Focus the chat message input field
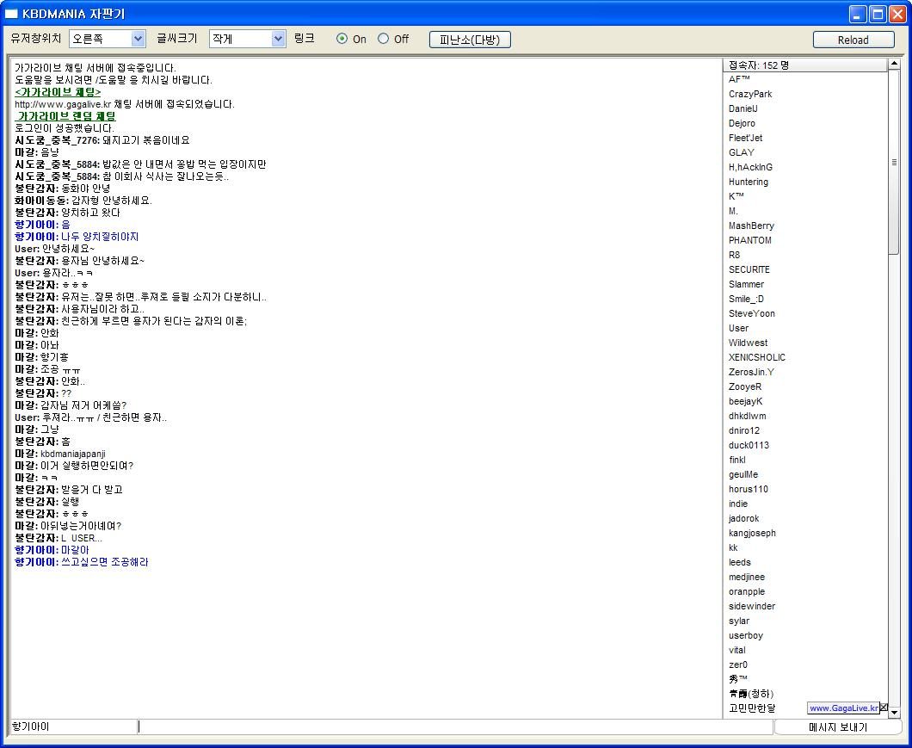This screenshot has height=748, width=912. click(x=455, y=726)
